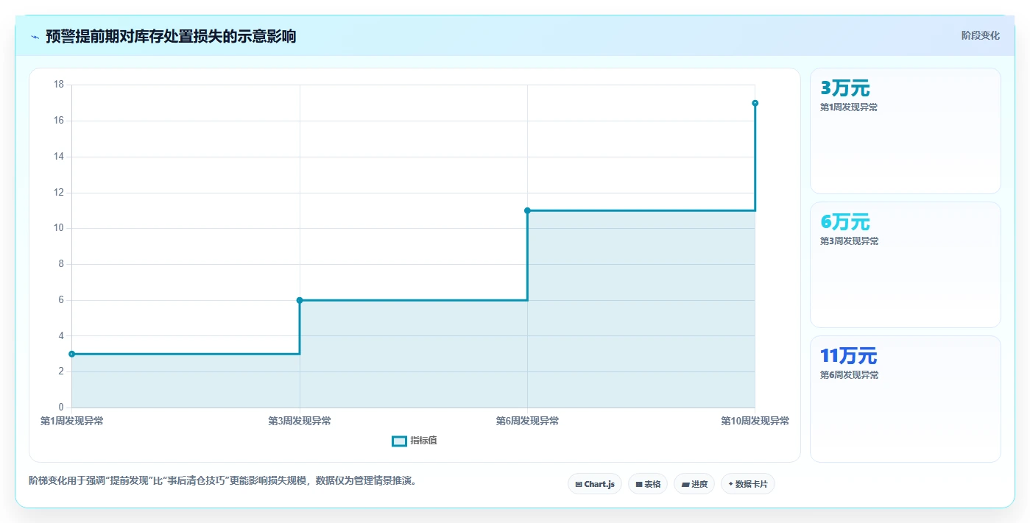Click the x-axis label 第10周发现异常
The width and height of the screenshot is (1030, 523).
click(755, 421)
